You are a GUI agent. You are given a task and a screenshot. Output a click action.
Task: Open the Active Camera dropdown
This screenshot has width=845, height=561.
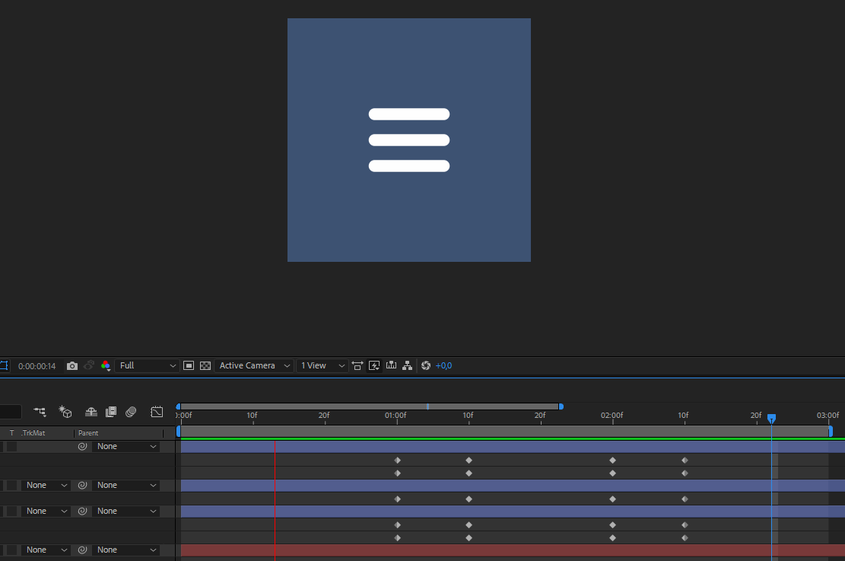click(x=254, y=366)
